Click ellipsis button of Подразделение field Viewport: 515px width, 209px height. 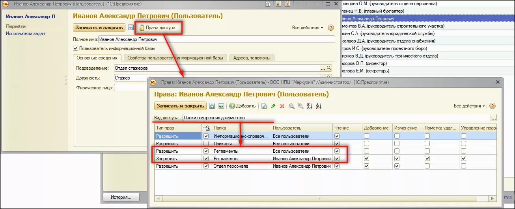pyautogui.click(x=323, y=68)
